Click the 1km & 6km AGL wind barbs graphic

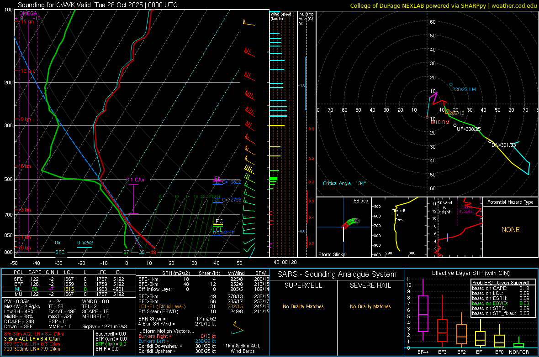click(238, 328)
